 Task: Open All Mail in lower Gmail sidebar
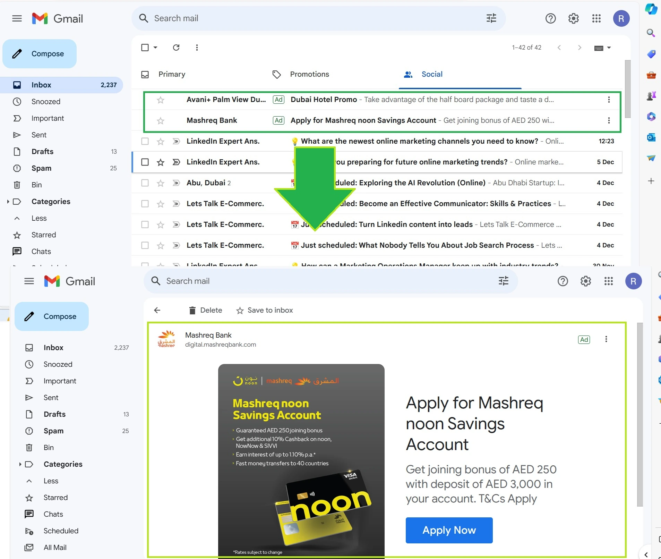(55, 548)
